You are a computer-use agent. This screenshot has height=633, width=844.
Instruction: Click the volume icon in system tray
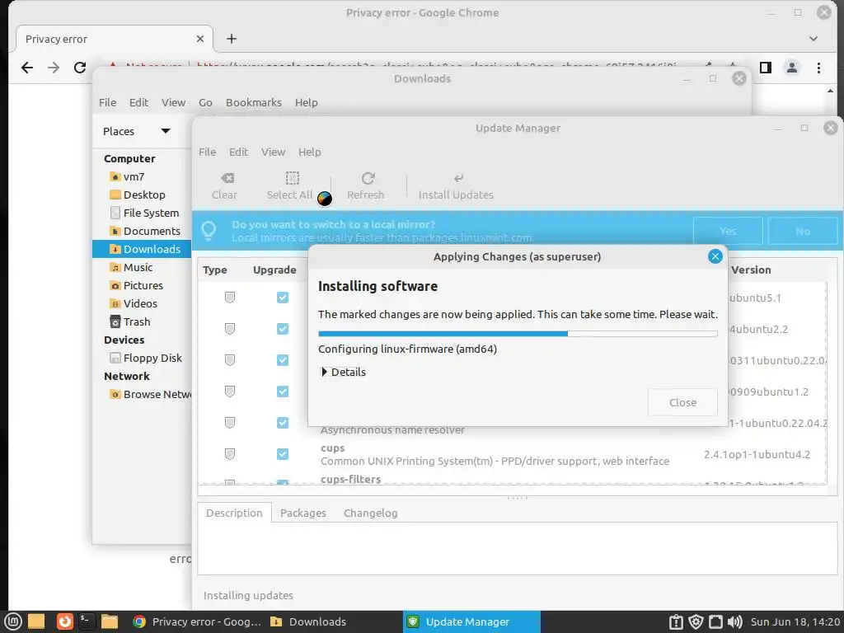(735, 621)
